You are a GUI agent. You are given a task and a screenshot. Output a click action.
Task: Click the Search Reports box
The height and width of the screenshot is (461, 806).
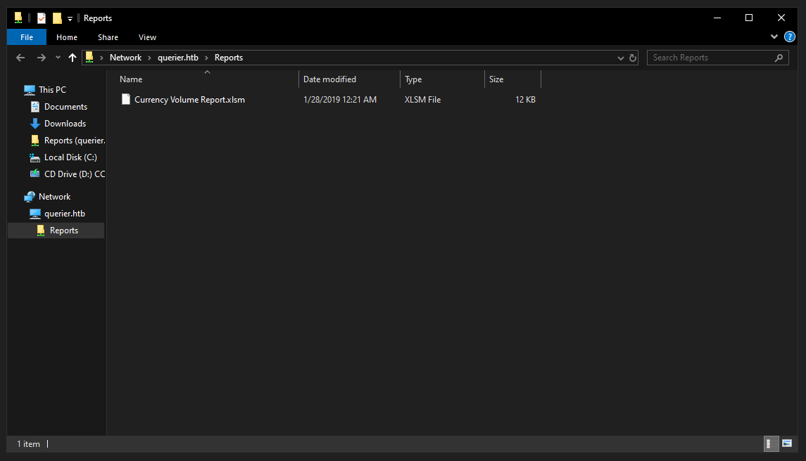tap(711, 58)
